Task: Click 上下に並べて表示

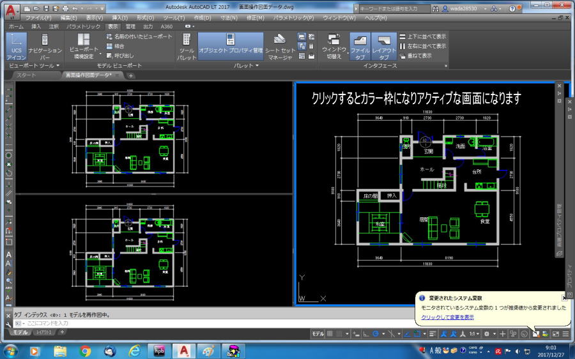Action: [x=422, y=36]
